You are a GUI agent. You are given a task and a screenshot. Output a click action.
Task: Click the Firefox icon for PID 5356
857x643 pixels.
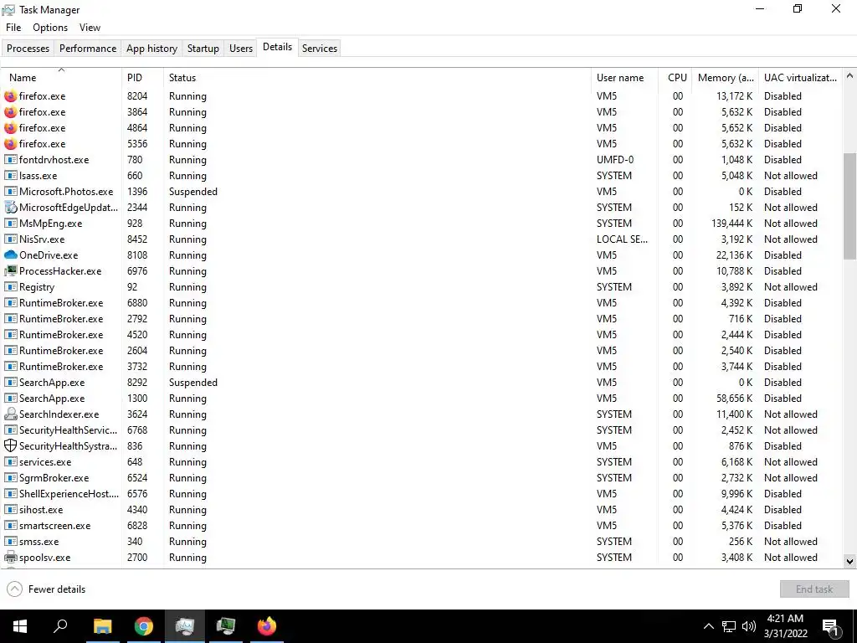click(x=10, y=144)
